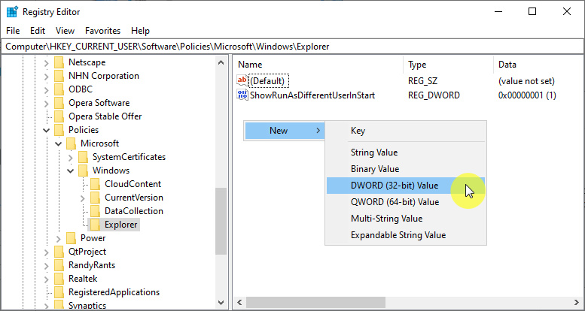Expand the CurrentVersion tree node
Image resolution: width=585 pixels, height=311 pixels.
point(82,198)
